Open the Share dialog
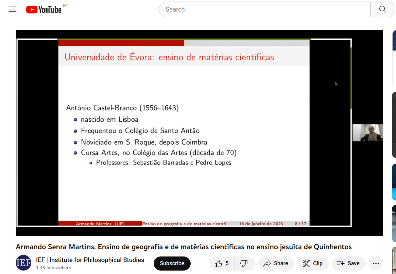Screen dimensions: 396x274 pos(276,263)
